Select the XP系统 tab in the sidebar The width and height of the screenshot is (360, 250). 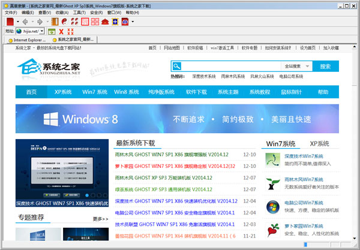pyautogui.click(x=319, y=144)
